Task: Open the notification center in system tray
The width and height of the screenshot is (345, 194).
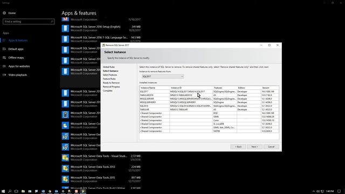Action: (339, 191)
